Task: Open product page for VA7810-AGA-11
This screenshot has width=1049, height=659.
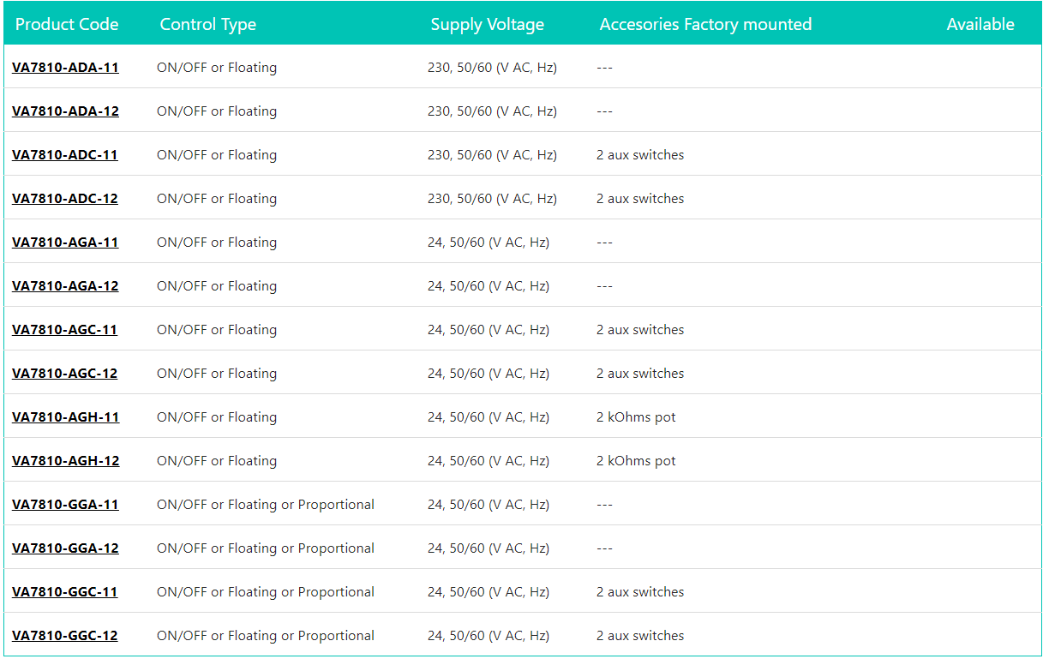Action: [x=65, y=243]
